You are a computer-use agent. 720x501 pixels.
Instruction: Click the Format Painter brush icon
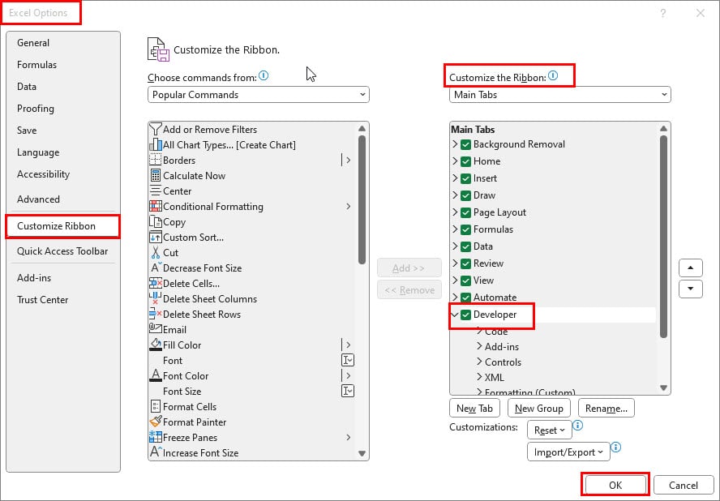coord(156,422)
